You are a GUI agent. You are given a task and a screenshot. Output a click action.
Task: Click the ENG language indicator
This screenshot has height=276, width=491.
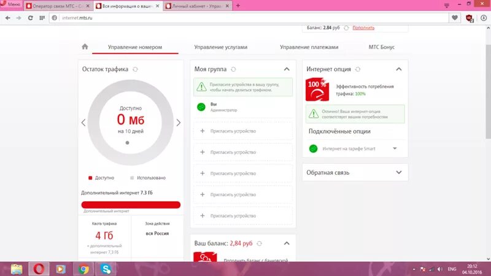(452, 269)
